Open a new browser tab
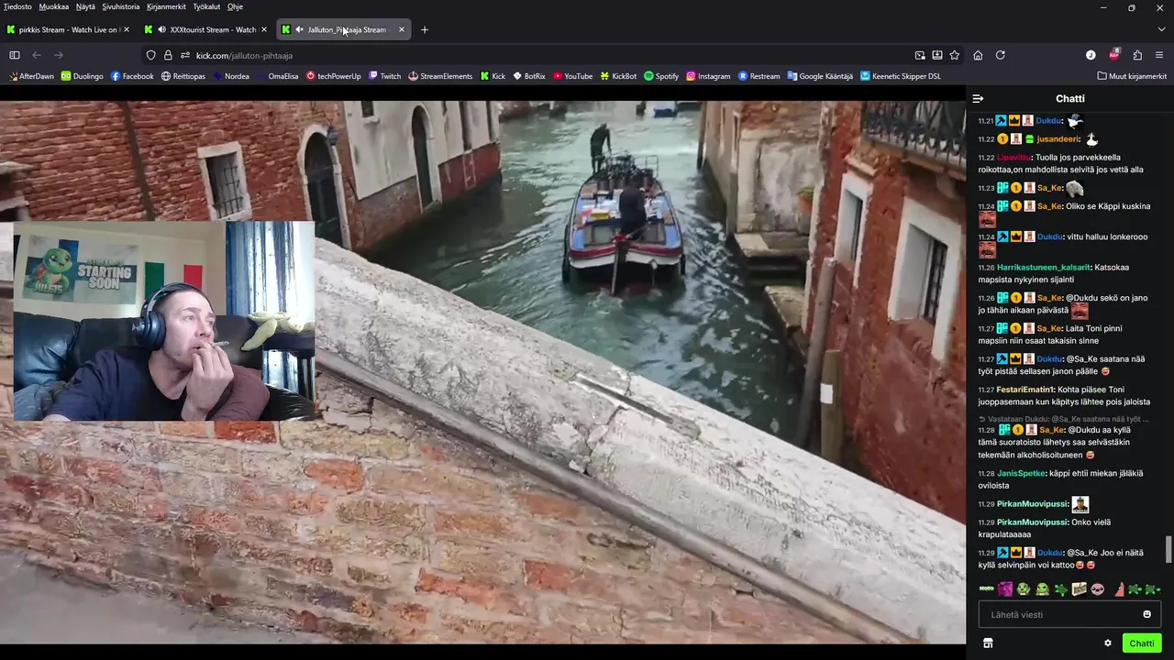 point(424,29)
